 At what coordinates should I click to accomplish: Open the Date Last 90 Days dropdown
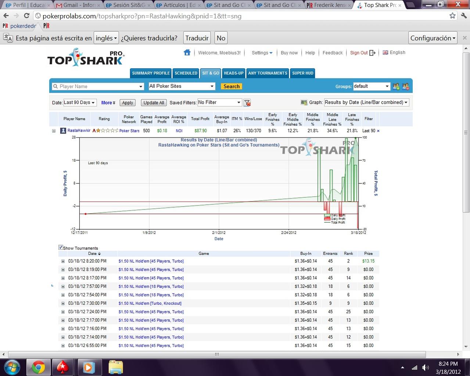coord(80,103)
